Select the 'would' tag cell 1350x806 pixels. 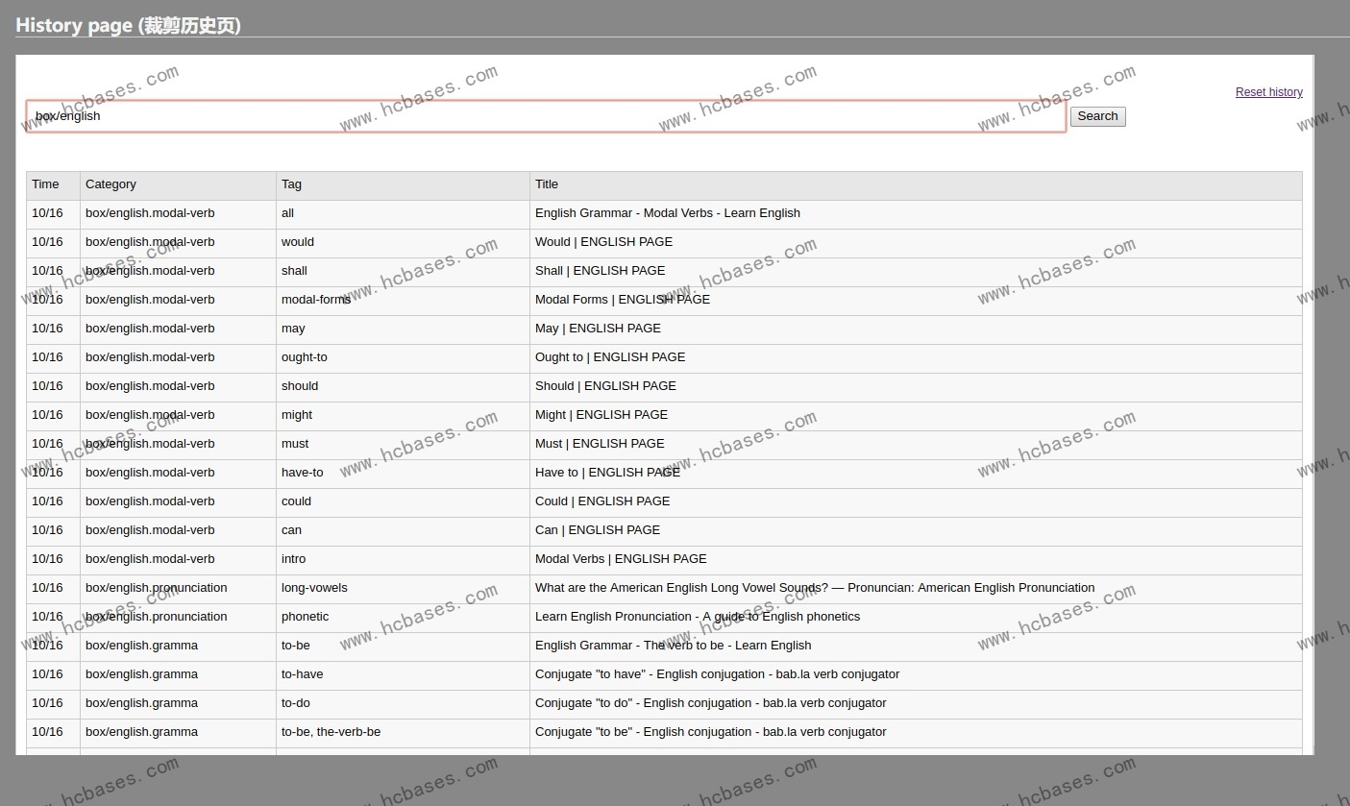[403, 243]
